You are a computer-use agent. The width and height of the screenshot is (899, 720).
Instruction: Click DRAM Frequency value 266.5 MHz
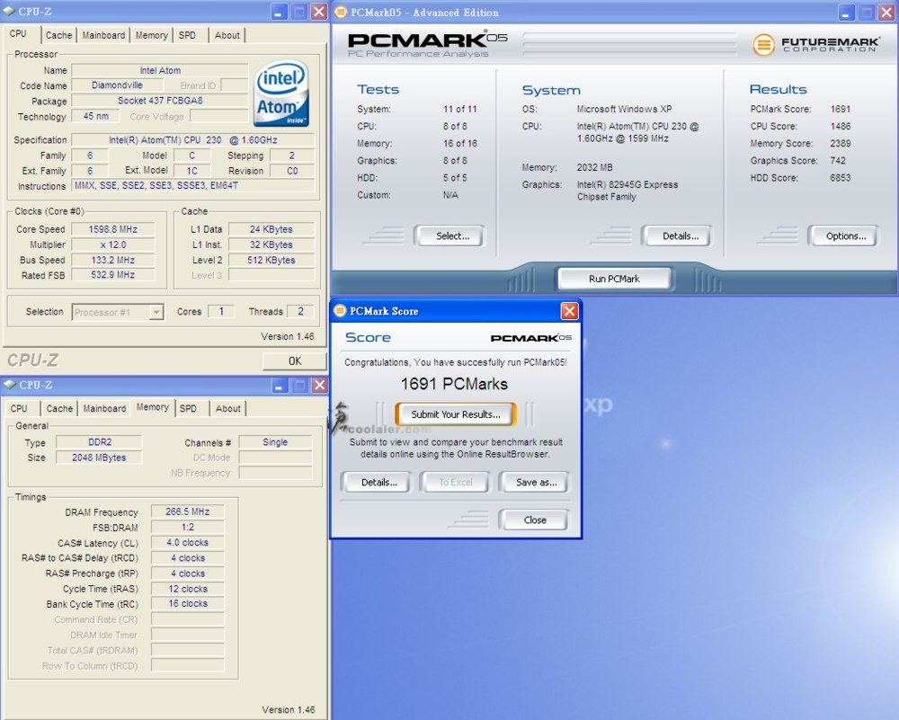188,511
